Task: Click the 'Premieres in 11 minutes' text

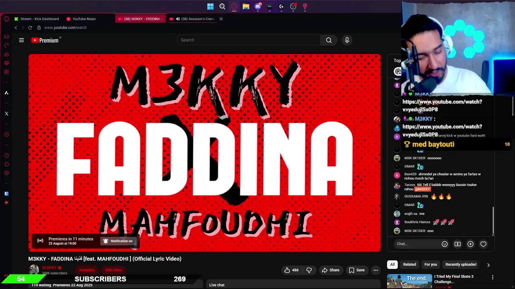Action: (x=71, y=239)
